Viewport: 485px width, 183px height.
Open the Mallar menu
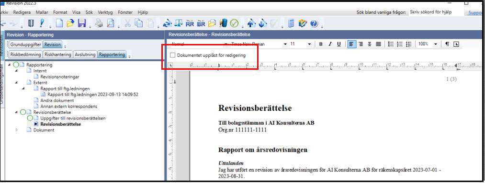coord(42,12)
